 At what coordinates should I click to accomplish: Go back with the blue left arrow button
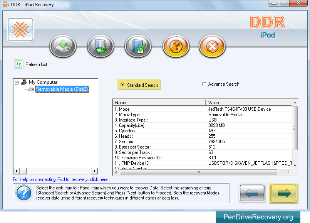pos(252,193)
